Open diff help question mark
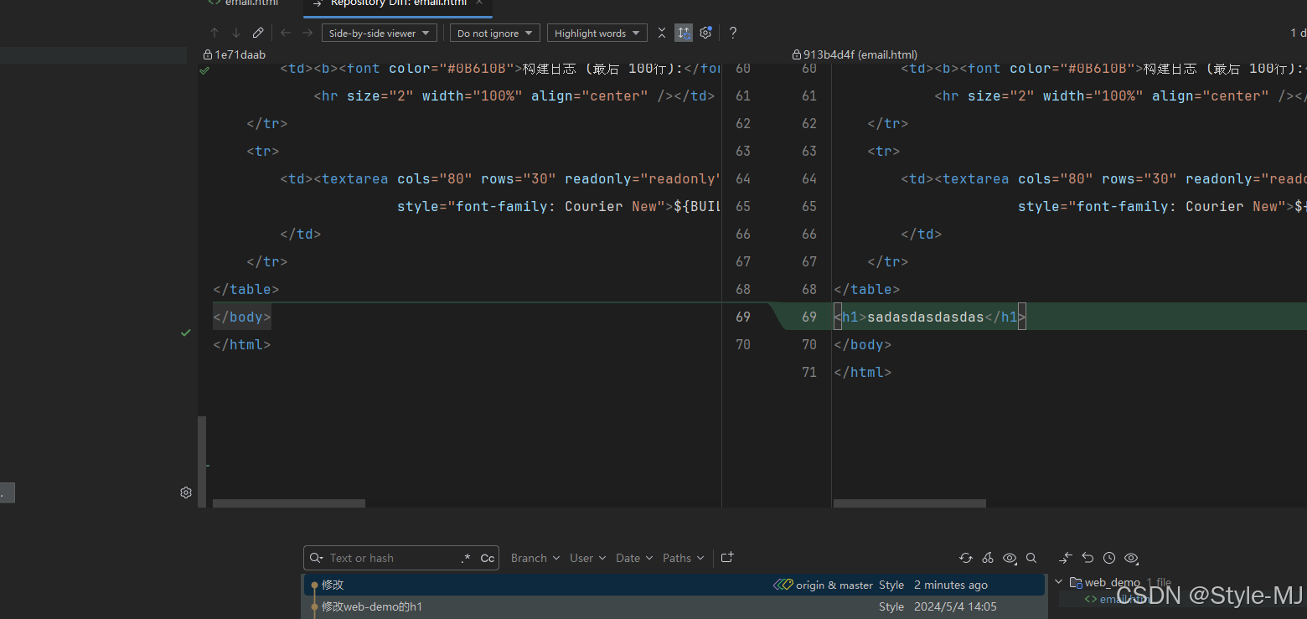The height and width of the screenshot is (619, 1307). (x=733, y=33)
